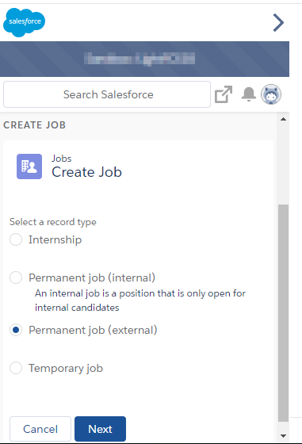This screenshot has width=302, height=444.
Task: Collapse the panel with the right chevron
Action: coord(278,23)
